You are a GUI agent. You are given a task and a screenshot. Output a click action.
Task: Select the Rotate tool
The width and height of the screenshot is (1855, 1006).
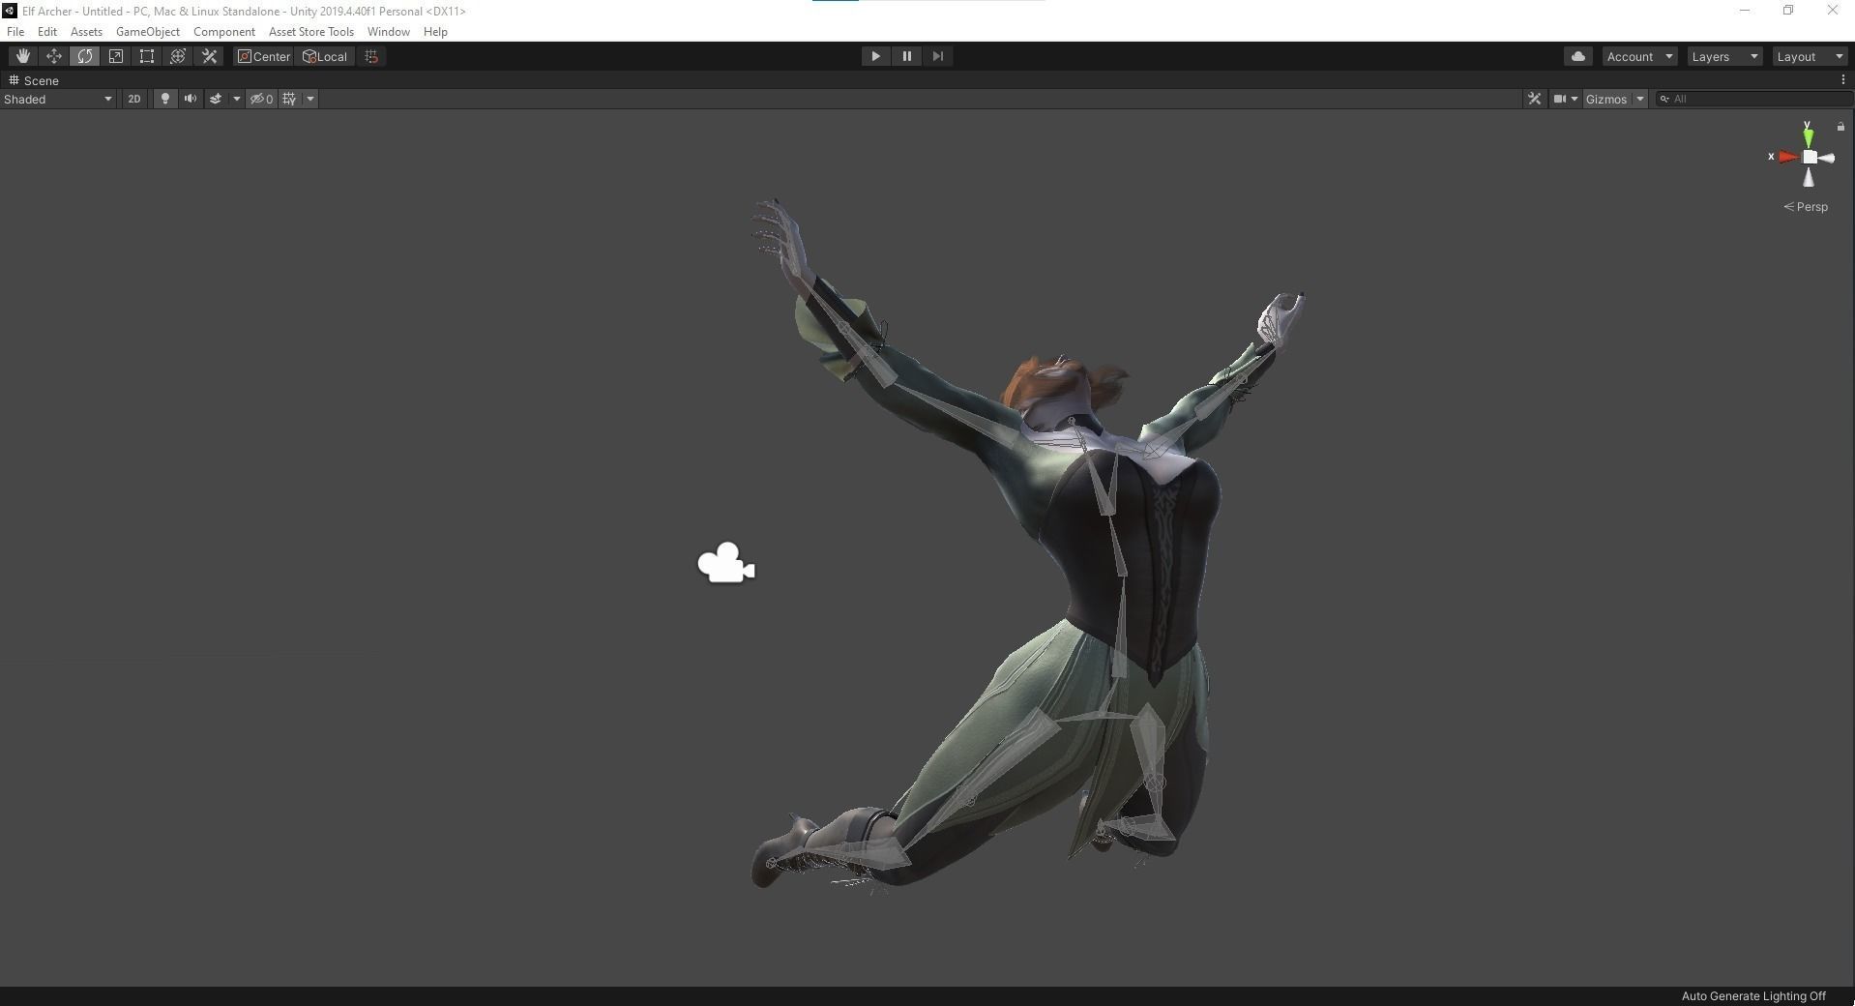click(x=84, y=56)
